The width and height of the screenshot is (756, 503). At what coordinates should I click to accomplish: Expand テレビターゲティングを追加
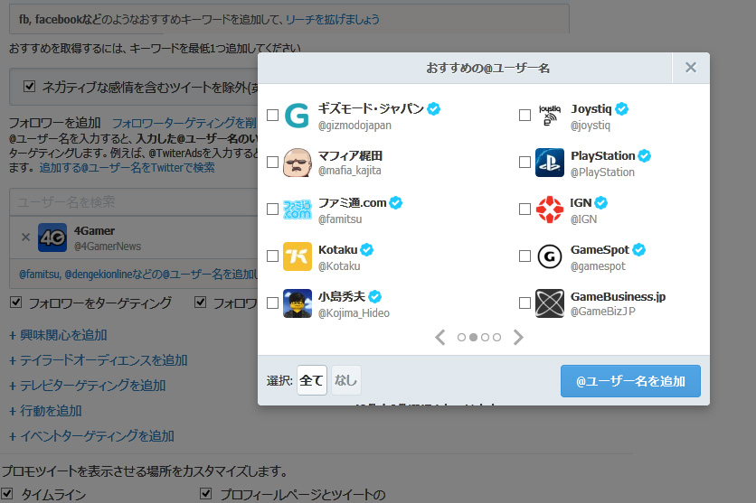coord(88,386)
